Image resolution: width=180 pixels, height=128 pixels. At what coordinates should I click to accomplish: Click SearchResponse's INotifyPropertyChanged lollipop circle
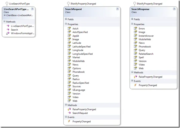click(135, 3)
